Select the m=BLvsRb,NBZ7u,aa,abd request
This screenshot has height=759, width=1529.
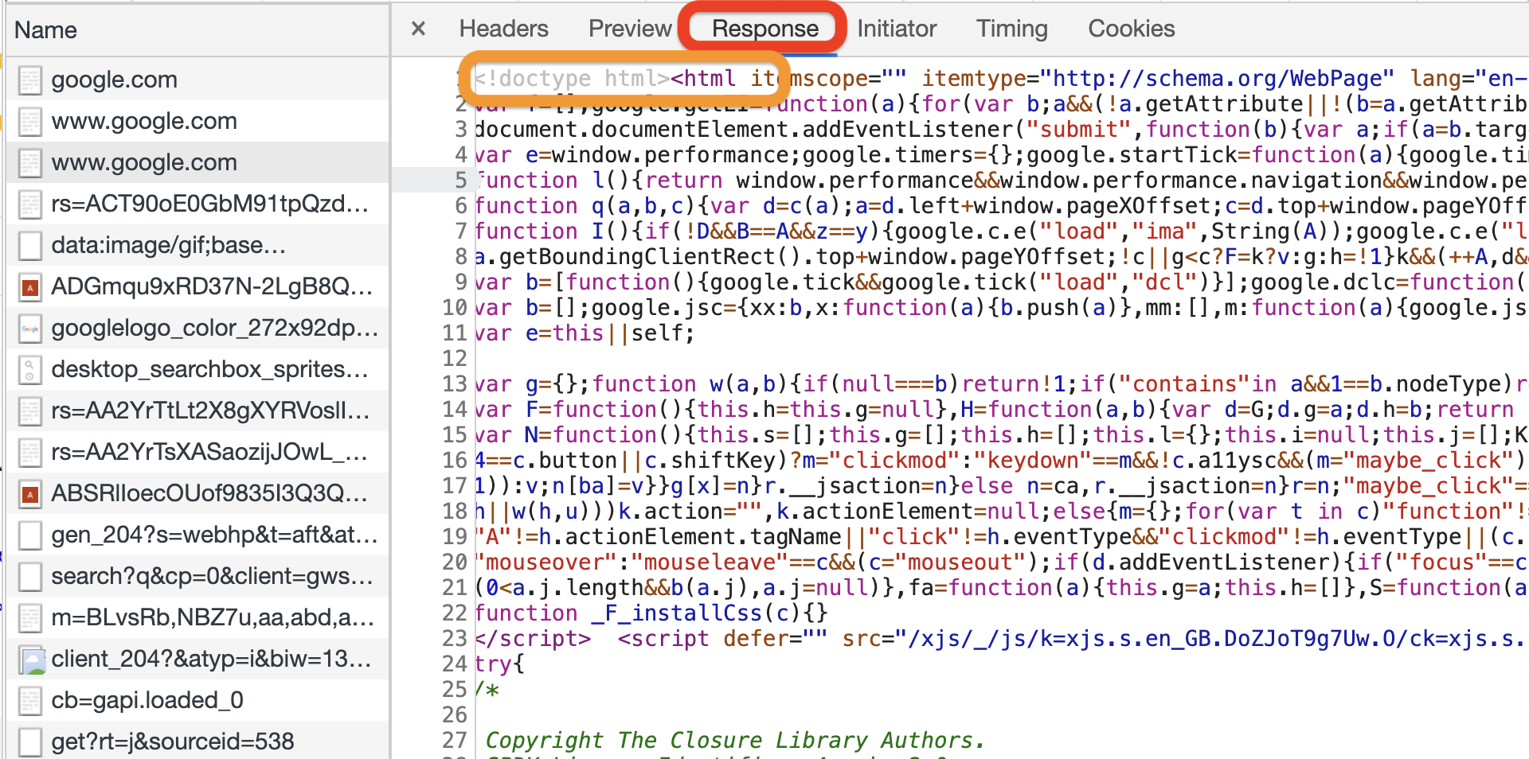point(197,617)
